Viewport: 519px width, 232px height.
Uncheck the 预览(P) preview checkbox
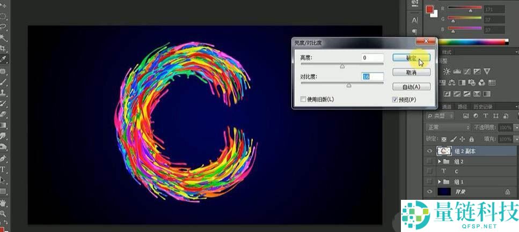(x=394, y=100)
